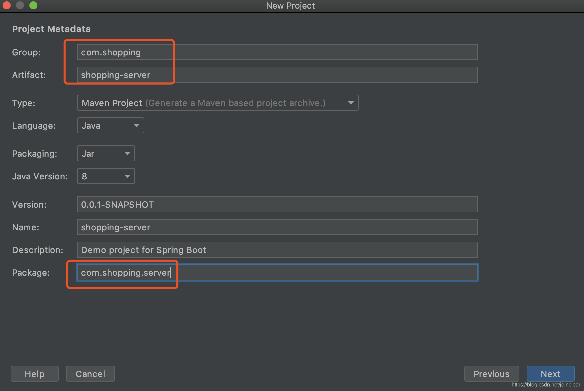This screenshot has width=584, height=391.
Task: Open the Type dropdown for Maven Project
Action: pos(217,103)
